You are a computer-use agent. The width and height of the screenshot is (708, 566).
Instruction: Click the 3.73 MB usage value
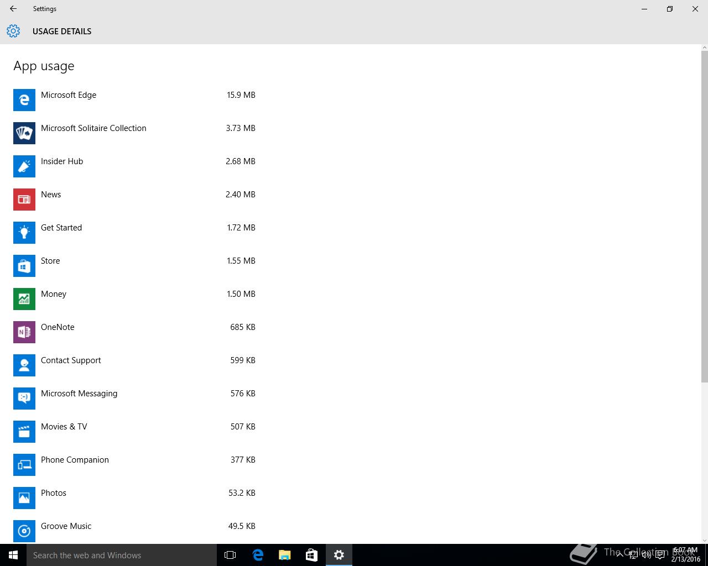pyautogui.click(x=241, y=128)
